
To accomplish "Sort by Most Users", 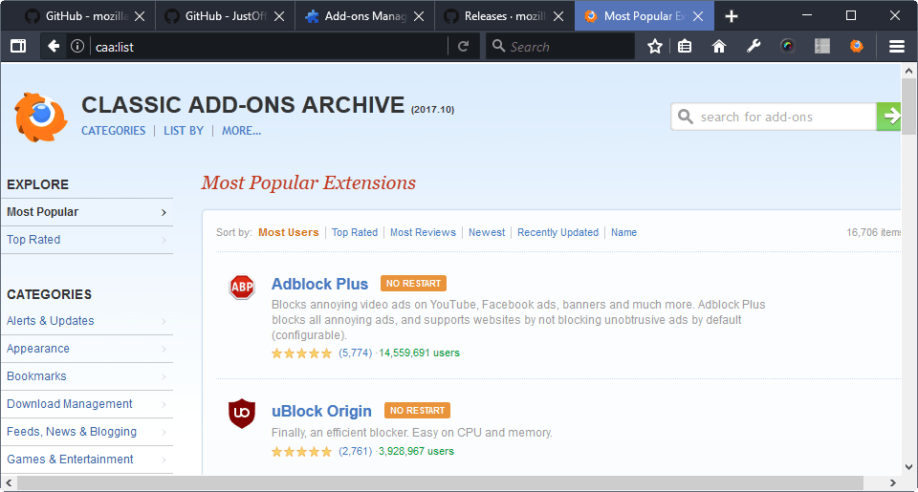I will (289, 232).
